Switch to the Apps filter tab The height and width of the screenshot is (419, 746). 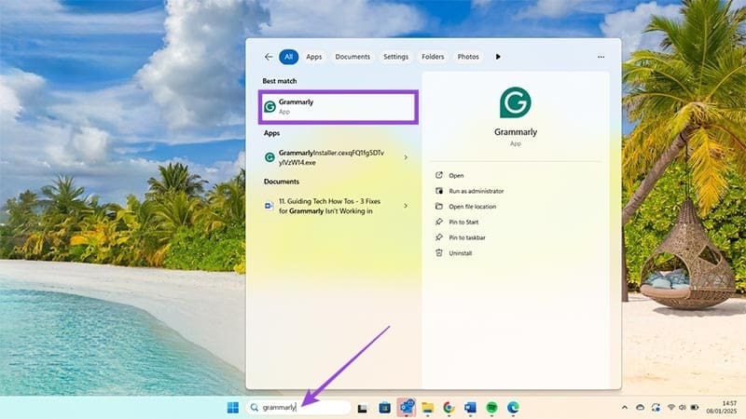[x=314, y=57]
